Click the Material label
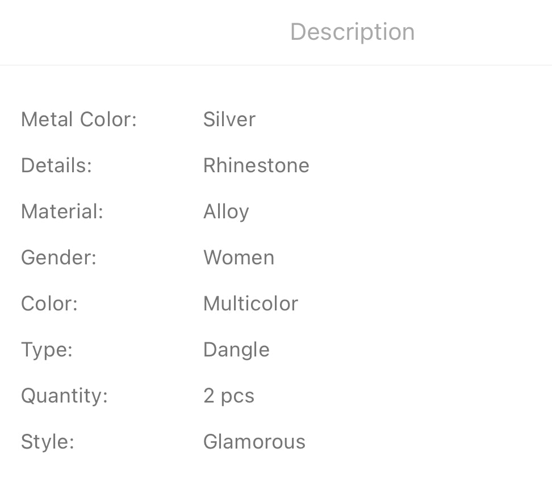Image resolution: width=552 pixels, height=477 pixels. (x=62, y=211)
